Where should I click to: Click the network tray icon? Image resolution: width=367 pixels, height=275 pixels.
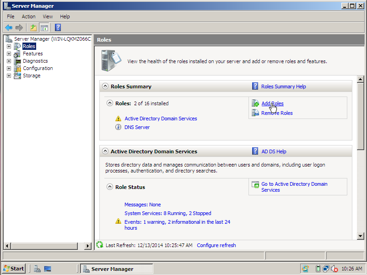(x=326, y=269)
